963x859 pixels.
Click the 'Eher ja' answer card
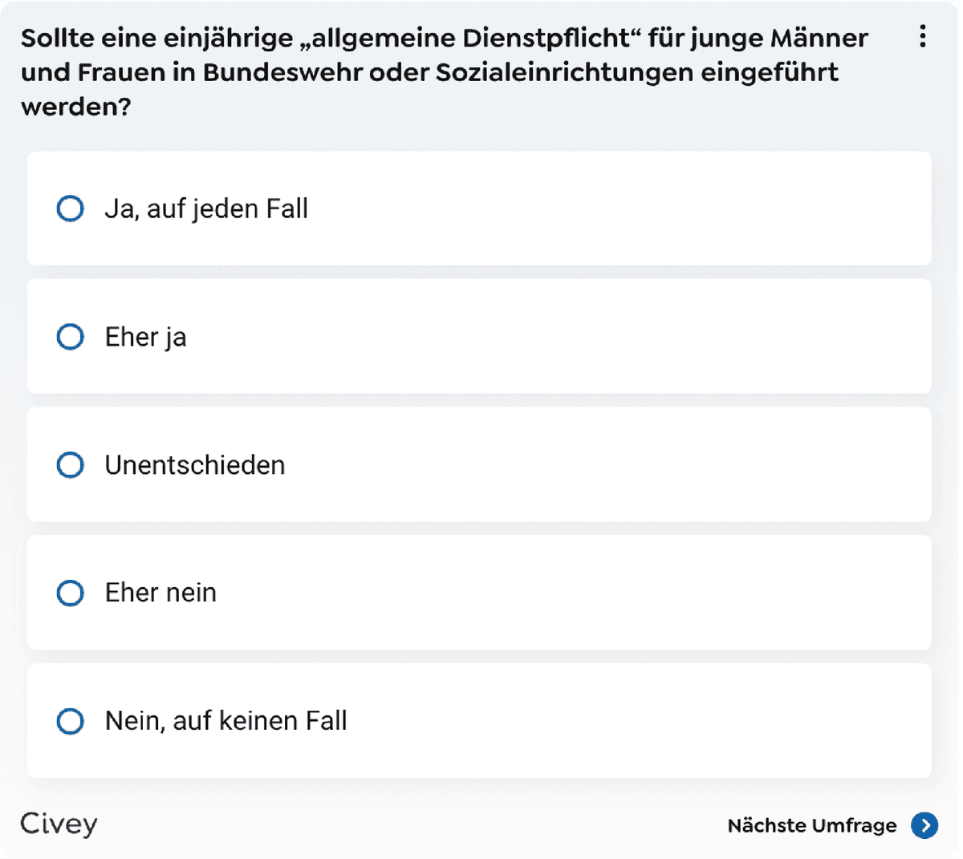click(x=481, y=337)
